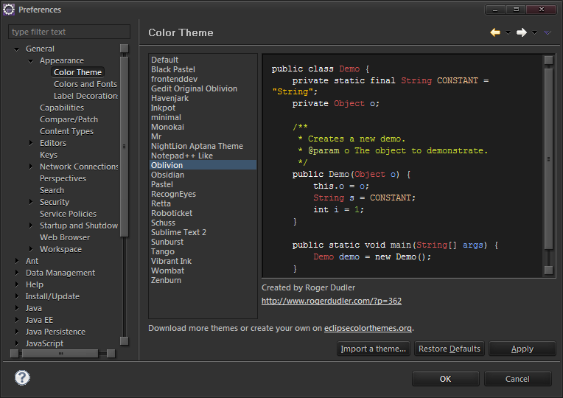Expand the Data Management node
The image size is (563, 398).
point(17,273)
